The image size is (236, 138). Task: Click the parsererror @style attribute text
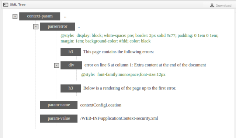(139, 38)
